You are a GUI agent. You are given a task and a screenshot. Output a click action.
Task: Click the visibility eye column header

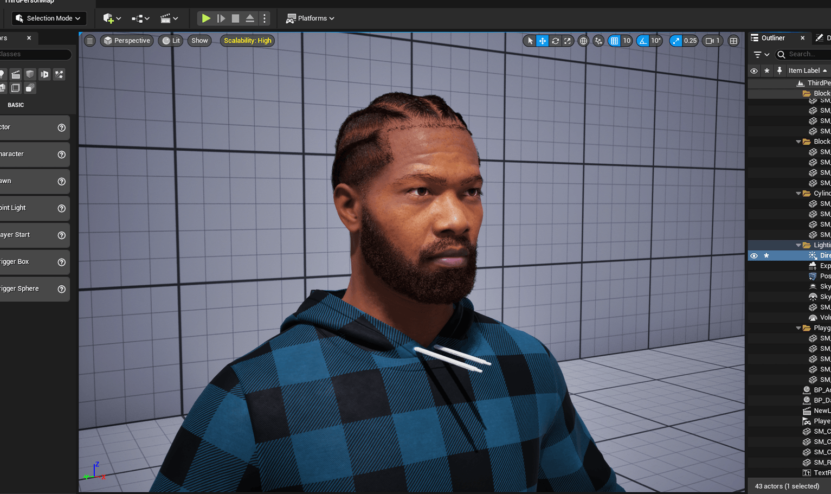click(x=754, y=70)
